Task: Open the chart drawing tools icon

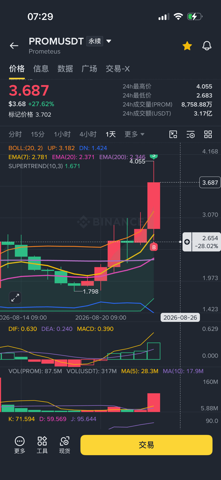Action: tap(173, 134)
